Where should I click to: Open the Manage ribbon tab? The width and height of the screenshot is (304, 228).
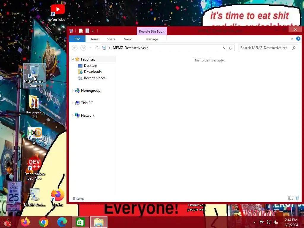[152, 39]
